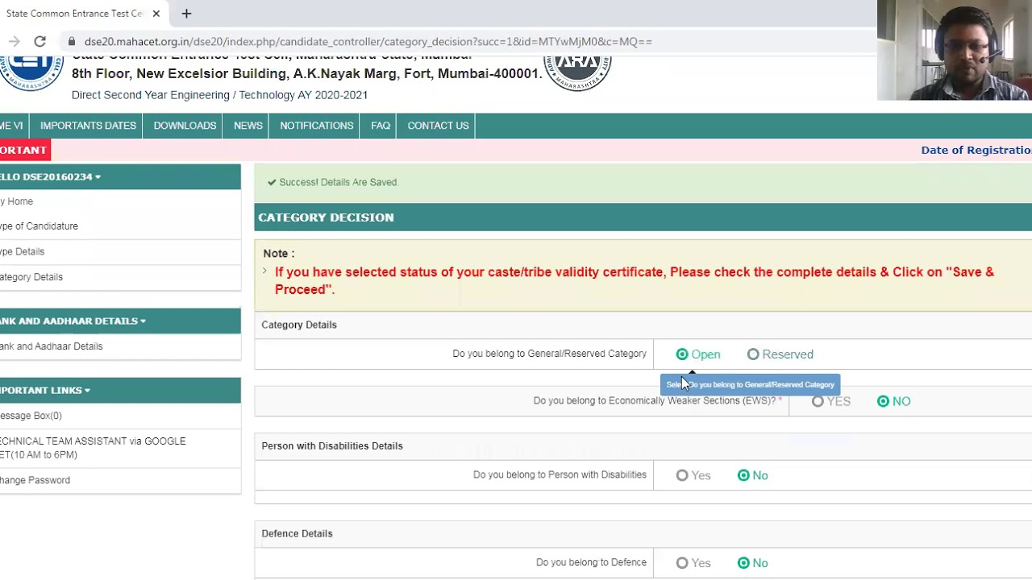Click the Defence Details section label
This screenshot has height=580, width=1032.
(x=297, y=533)
